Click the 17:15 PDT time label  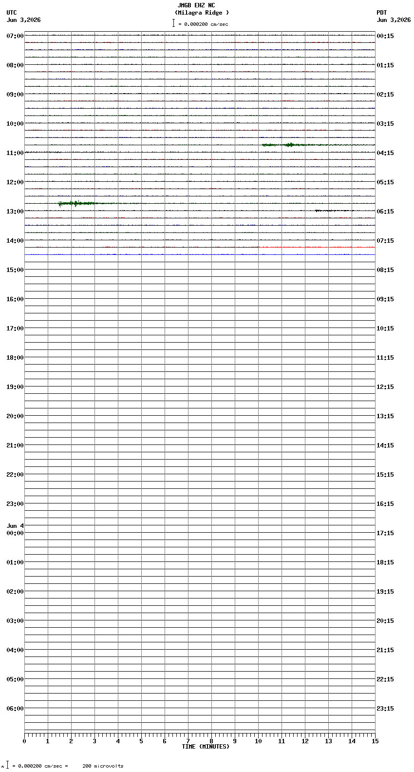click(385, 533)
